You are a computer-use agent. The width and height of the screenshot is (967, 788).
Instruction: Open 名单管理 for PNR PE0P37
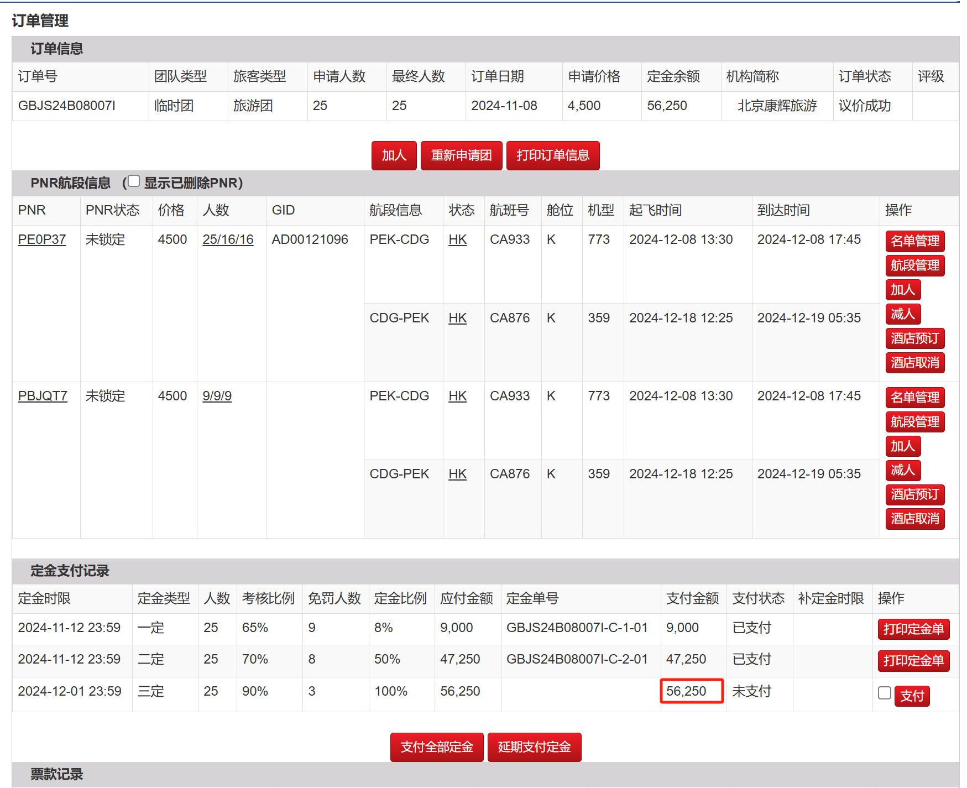coord(914,241)
